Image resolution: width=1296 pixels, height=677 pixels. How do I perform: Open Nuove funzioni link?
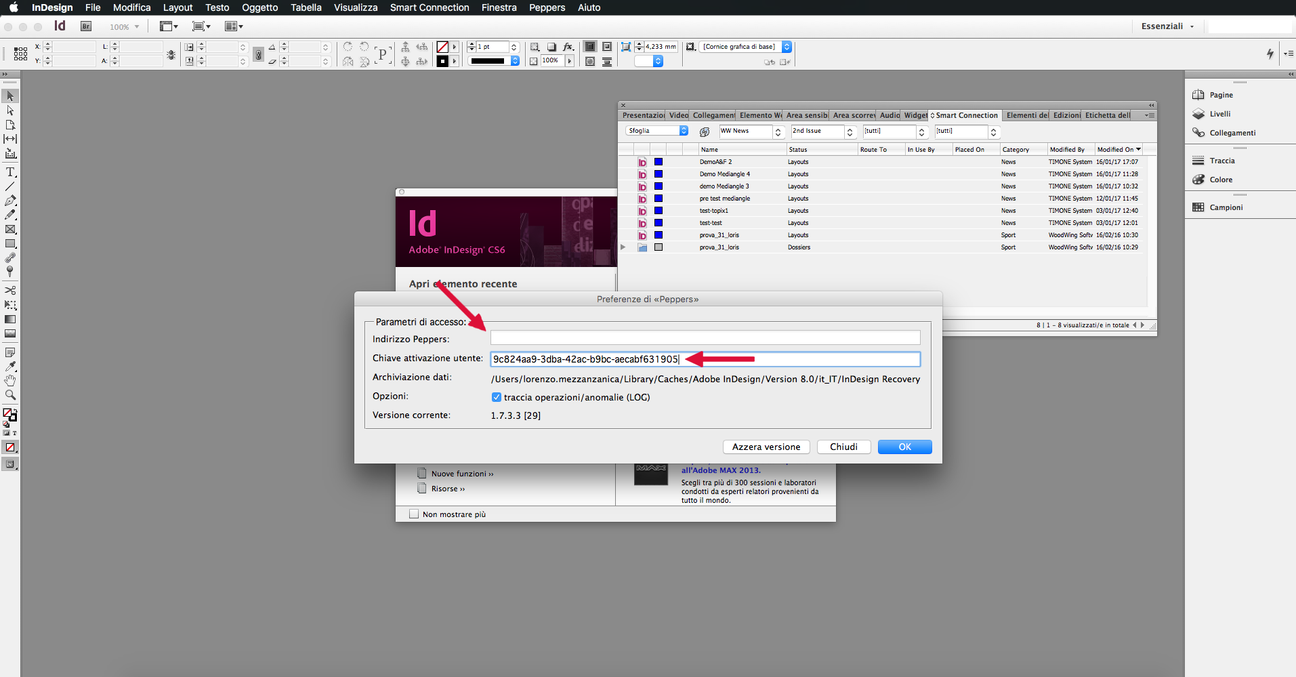(x=462, y=474)
